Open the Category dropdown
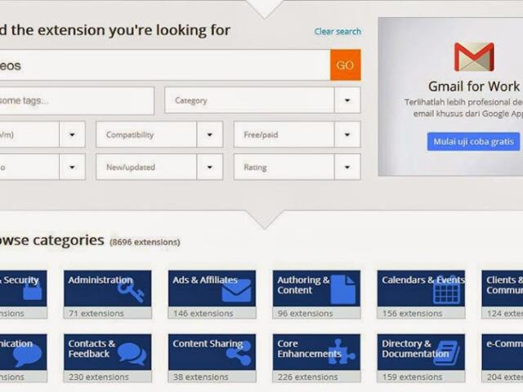Screen dimensions: 523x392 [x=262, y=100]
